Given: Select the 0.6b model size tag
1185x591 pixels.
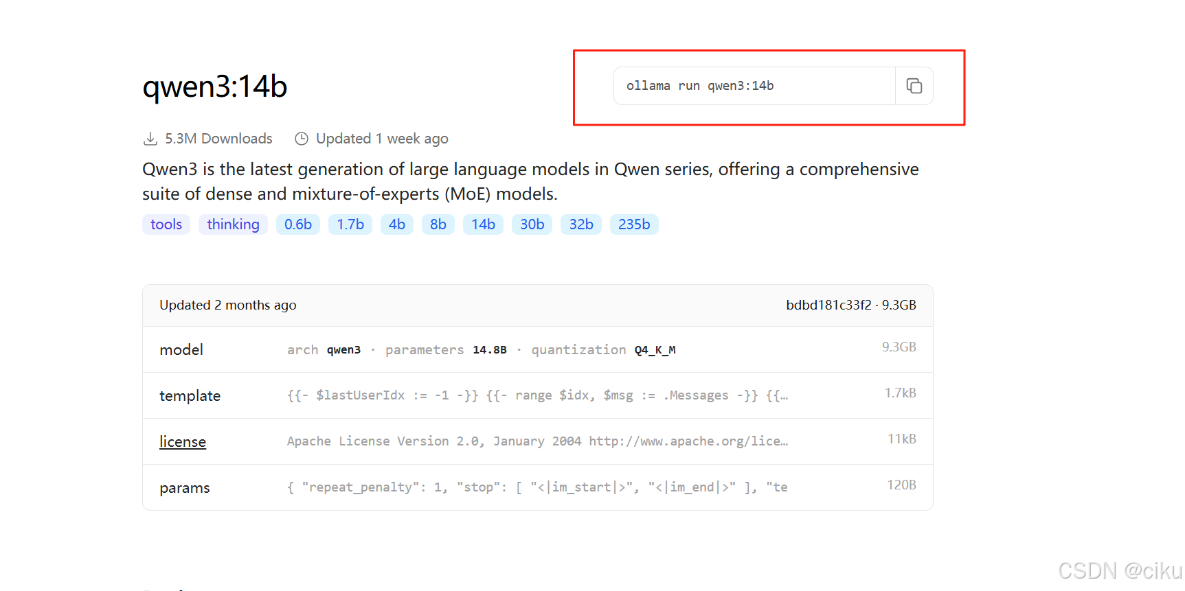Looking at the screenshot, I should click(298, 224).
